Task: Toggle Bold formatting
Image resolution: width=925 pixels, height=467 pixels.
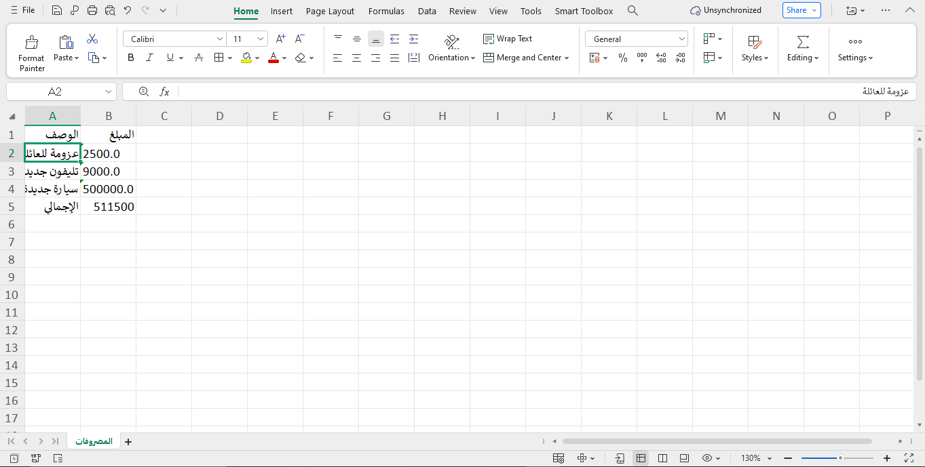Action: [x=131, y=58]
